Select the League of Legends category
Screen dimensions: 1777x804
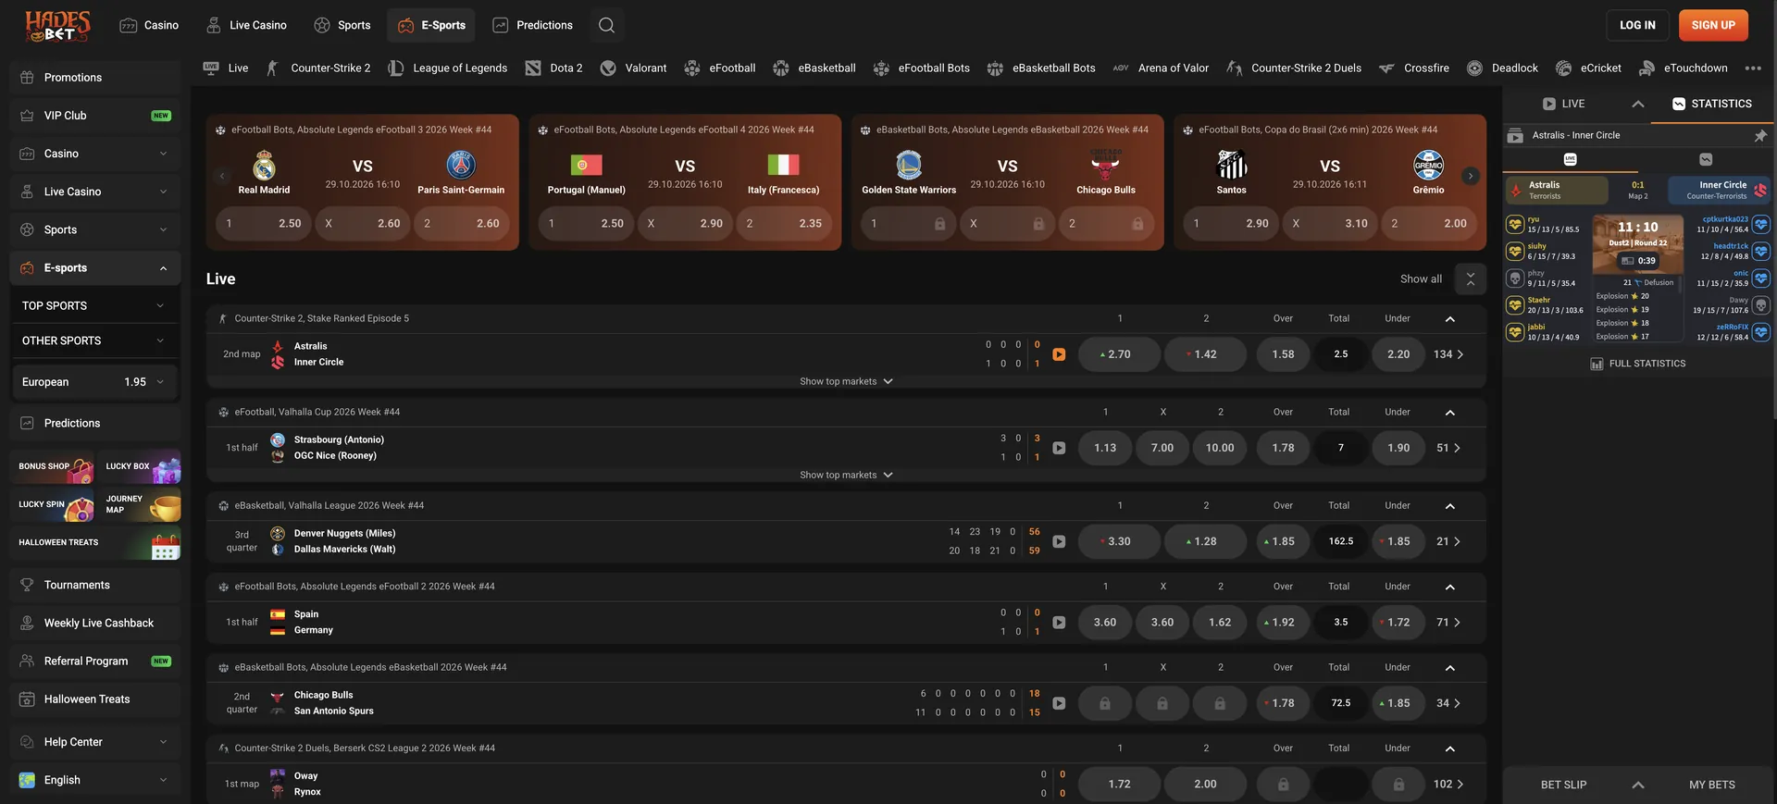[448, 68]
